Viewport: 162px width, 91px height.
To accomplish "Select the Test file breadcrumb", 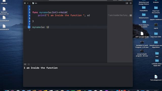I will click(x=35, y=3).
